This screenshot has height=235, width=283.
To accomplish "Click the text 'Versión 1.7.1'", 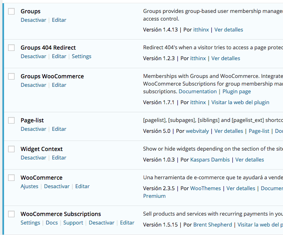I will pyautogui.click(x=158, y=103).
